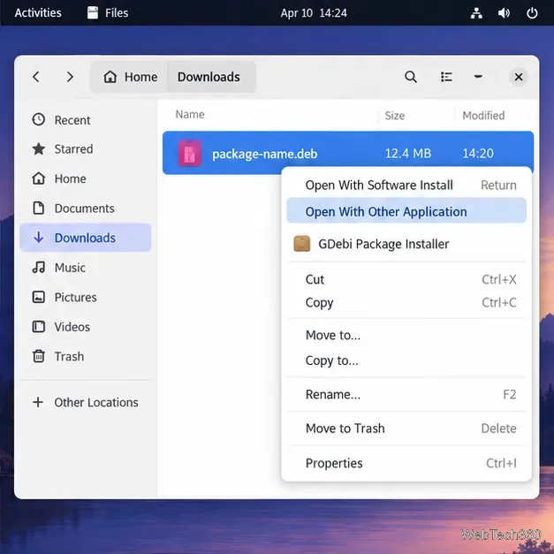Screen dimensions: 554x554
Task: Go forward with the right arrow
Action: point(70,77)
